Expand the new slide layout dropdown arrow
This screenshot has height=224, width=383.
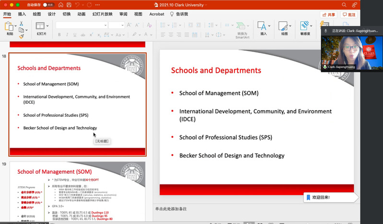(47, 25)
